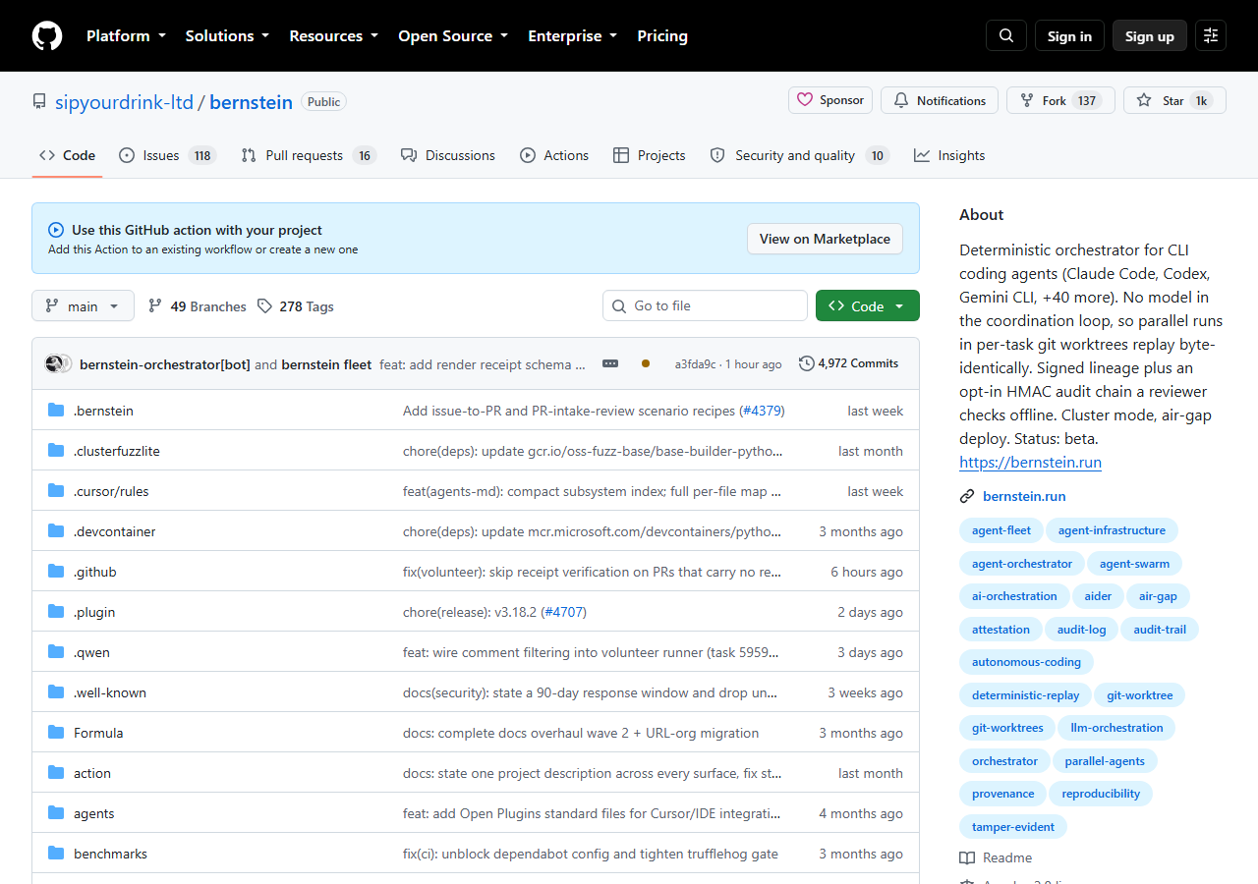Open the git-worktree topic tag
Viewport: 1258px width, 884px height.
1140,695
